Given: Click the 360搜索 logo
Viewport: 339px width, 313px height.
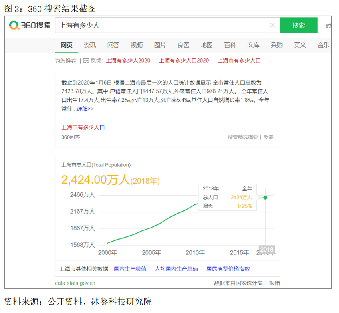Looking at the screenshot, I should (30, 25).
